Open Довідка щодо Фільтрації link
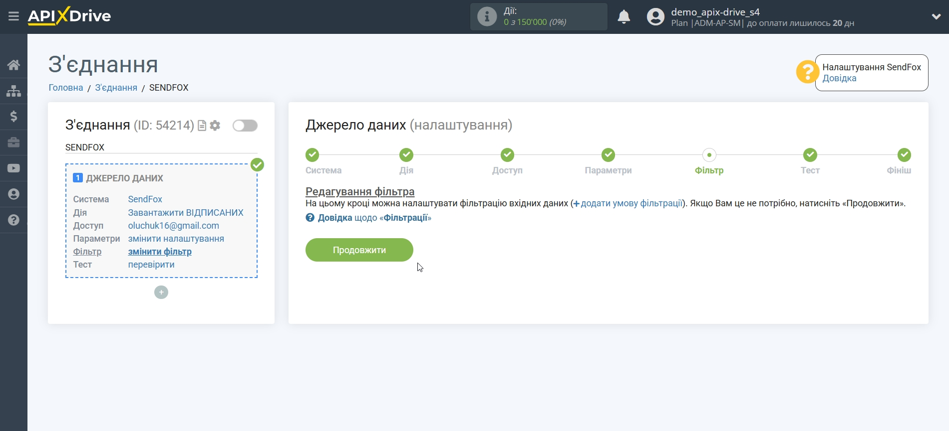The width and height of the screenshot is (949, 431). (368, 218)
